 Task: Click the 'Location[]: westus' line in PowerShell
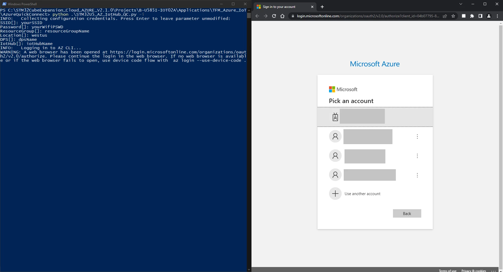[x=24, y=35]
